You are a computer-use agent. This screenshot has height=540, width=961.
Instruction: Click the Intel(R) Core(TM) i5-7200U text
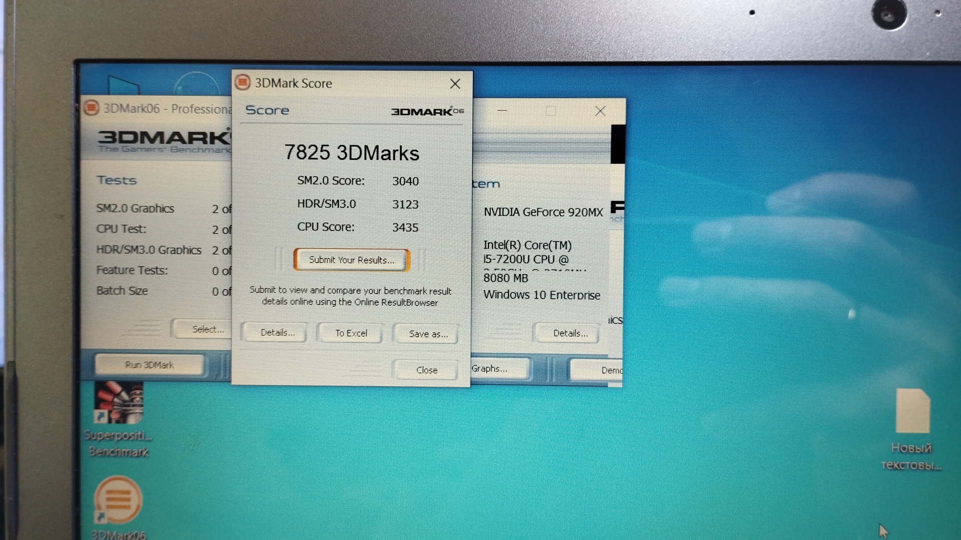pyautogui.click(x=527, y=252)
